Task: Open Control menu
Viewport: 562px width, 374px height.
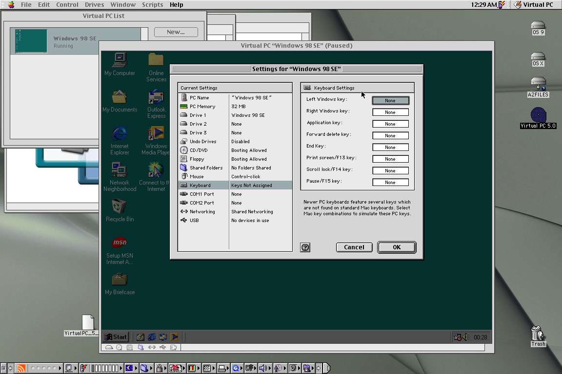Action: [67, 5]
